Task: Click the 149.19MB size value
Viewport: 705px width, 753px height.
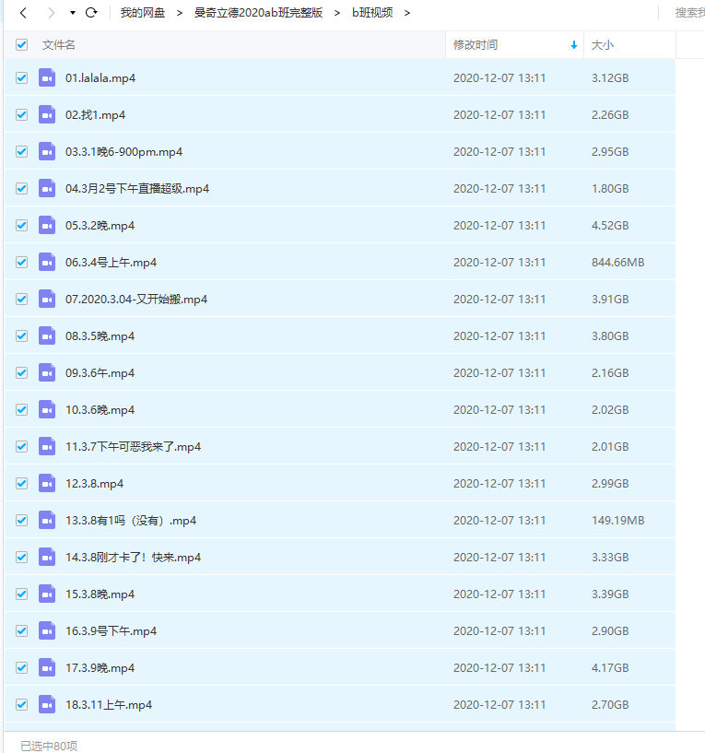Action: pos(618,521)
